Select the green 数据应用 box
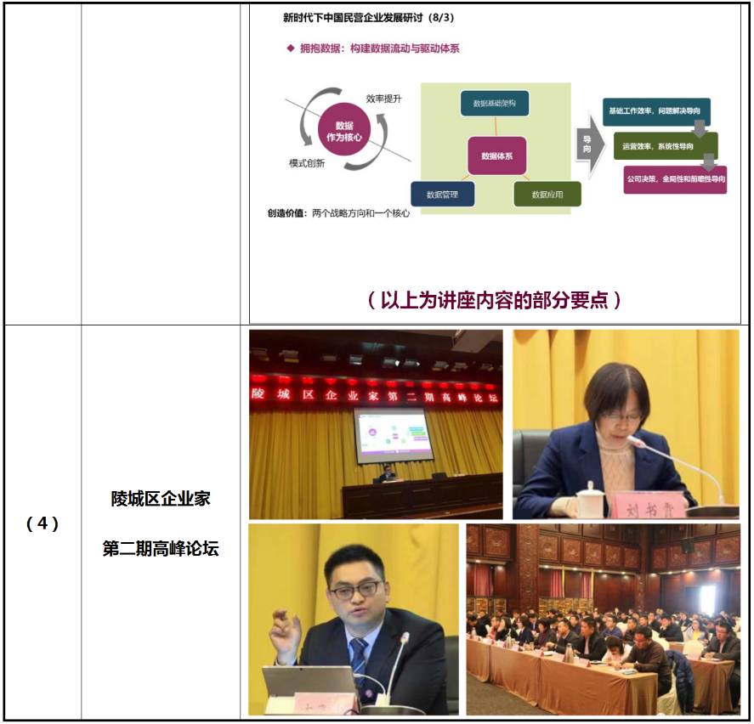 point(547,195)
